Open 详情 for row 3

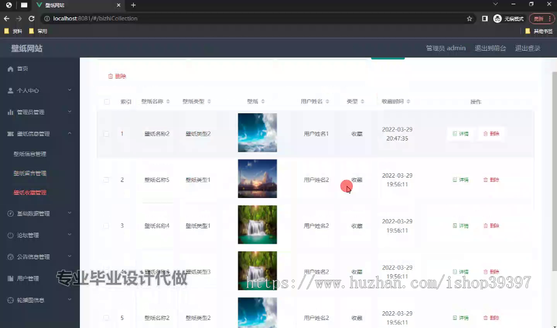460,226
